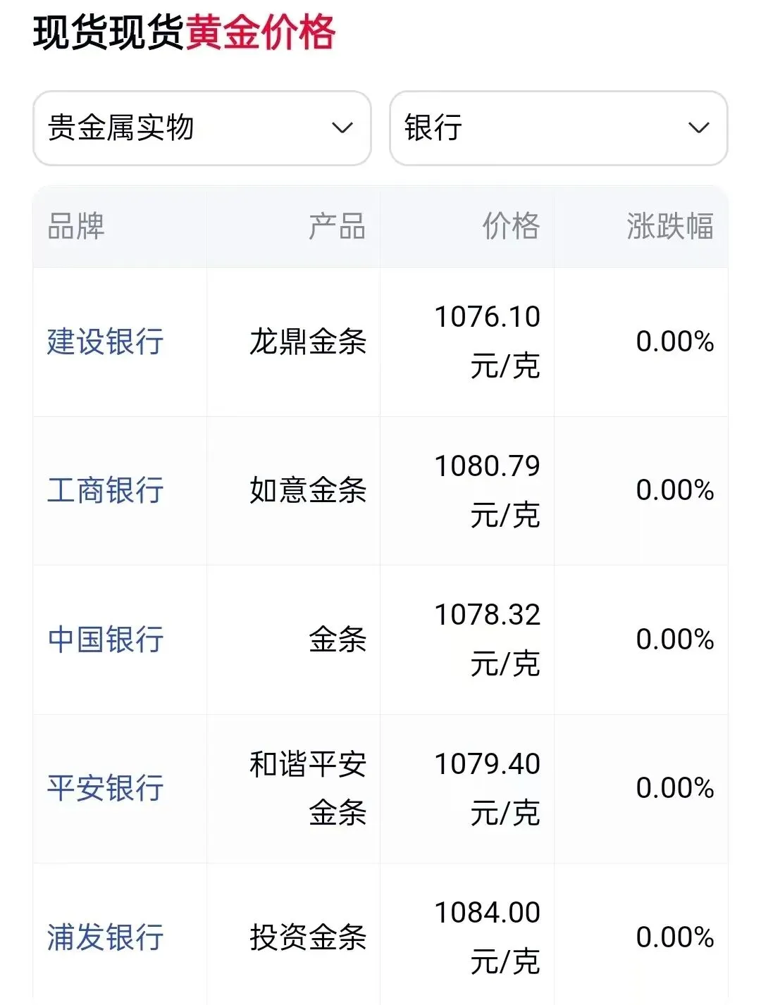Click the 1084.00 元/克 price

click(487, 937)
